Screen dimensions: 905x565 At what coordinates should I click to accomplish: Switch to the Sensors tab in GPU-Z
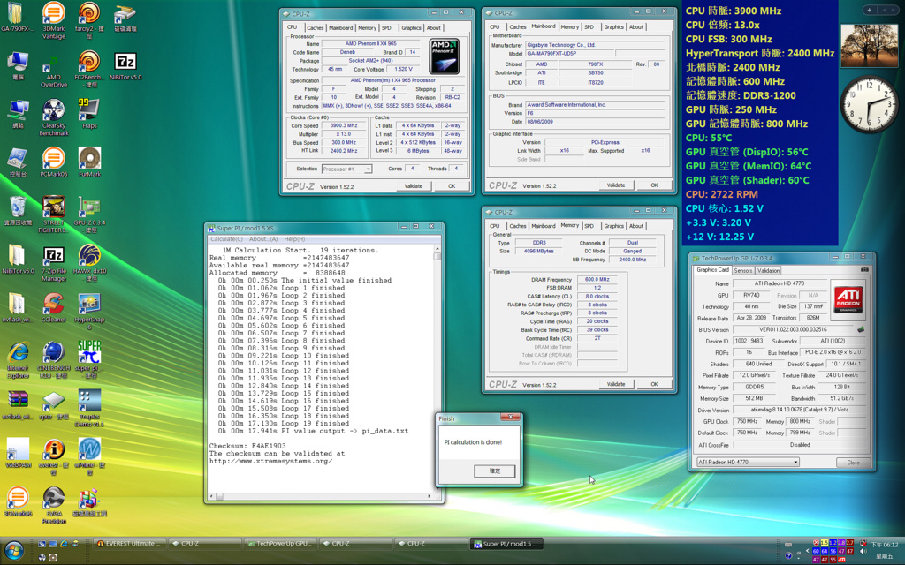point(742,270)
